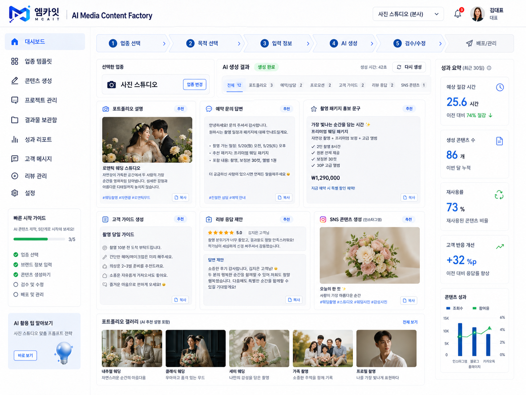Viewport: 526px width, 395px height.
Task: Click the list icon by 고객 가이드 생성
Action: click(x=105, y=219)
